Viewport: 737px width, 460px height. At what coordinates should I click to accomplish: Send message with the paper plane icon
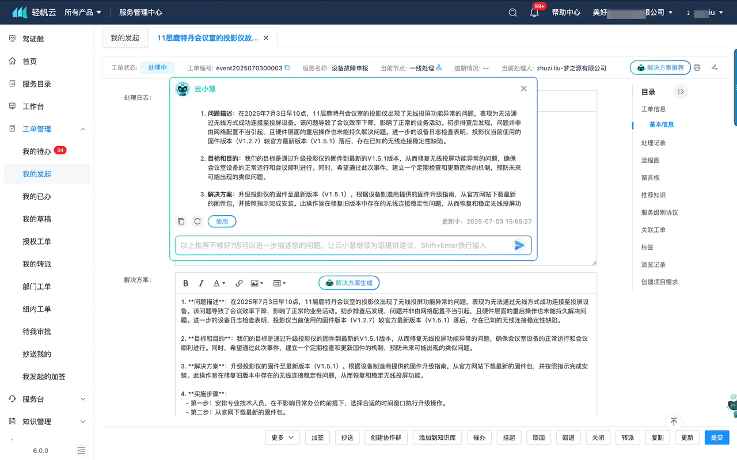[519, 245]
